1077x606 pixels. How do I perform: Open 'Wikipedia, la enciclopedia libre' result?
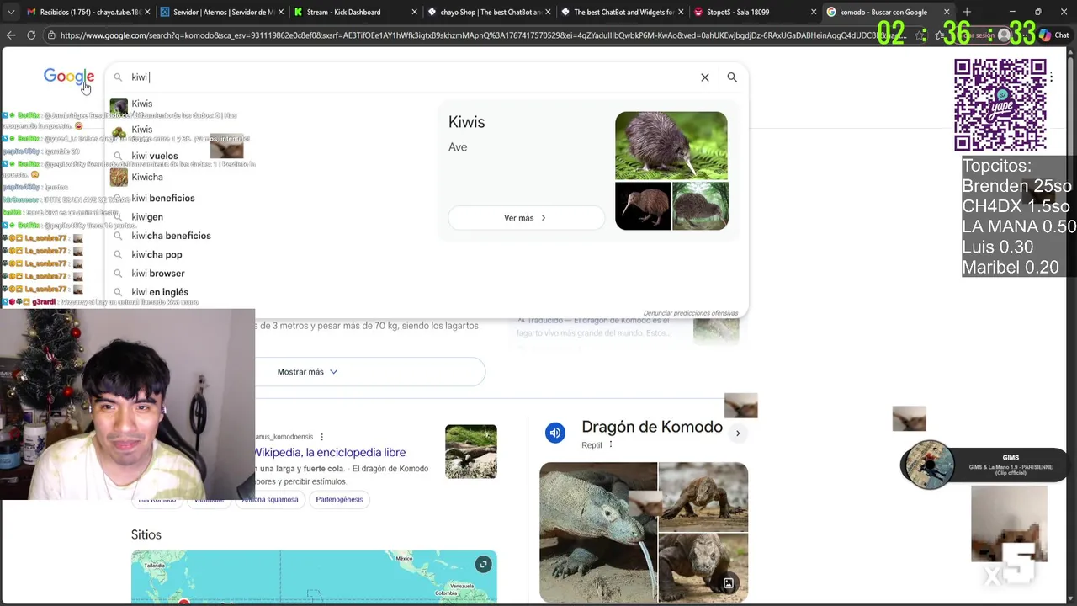click(x=331, y=452)
